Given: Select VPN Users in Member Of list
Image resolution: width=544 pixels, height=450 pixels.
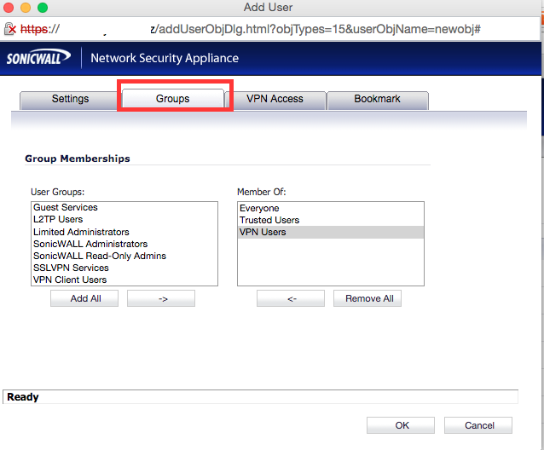Looking at the screenshot, I should coord(331,233).
